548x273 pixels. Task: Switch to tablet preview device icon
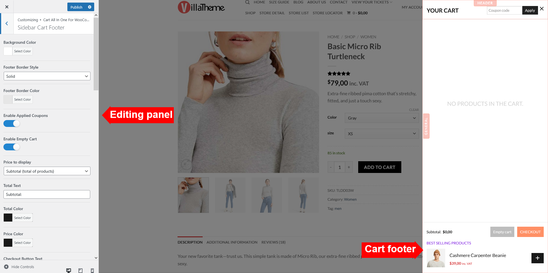[80, 270]
